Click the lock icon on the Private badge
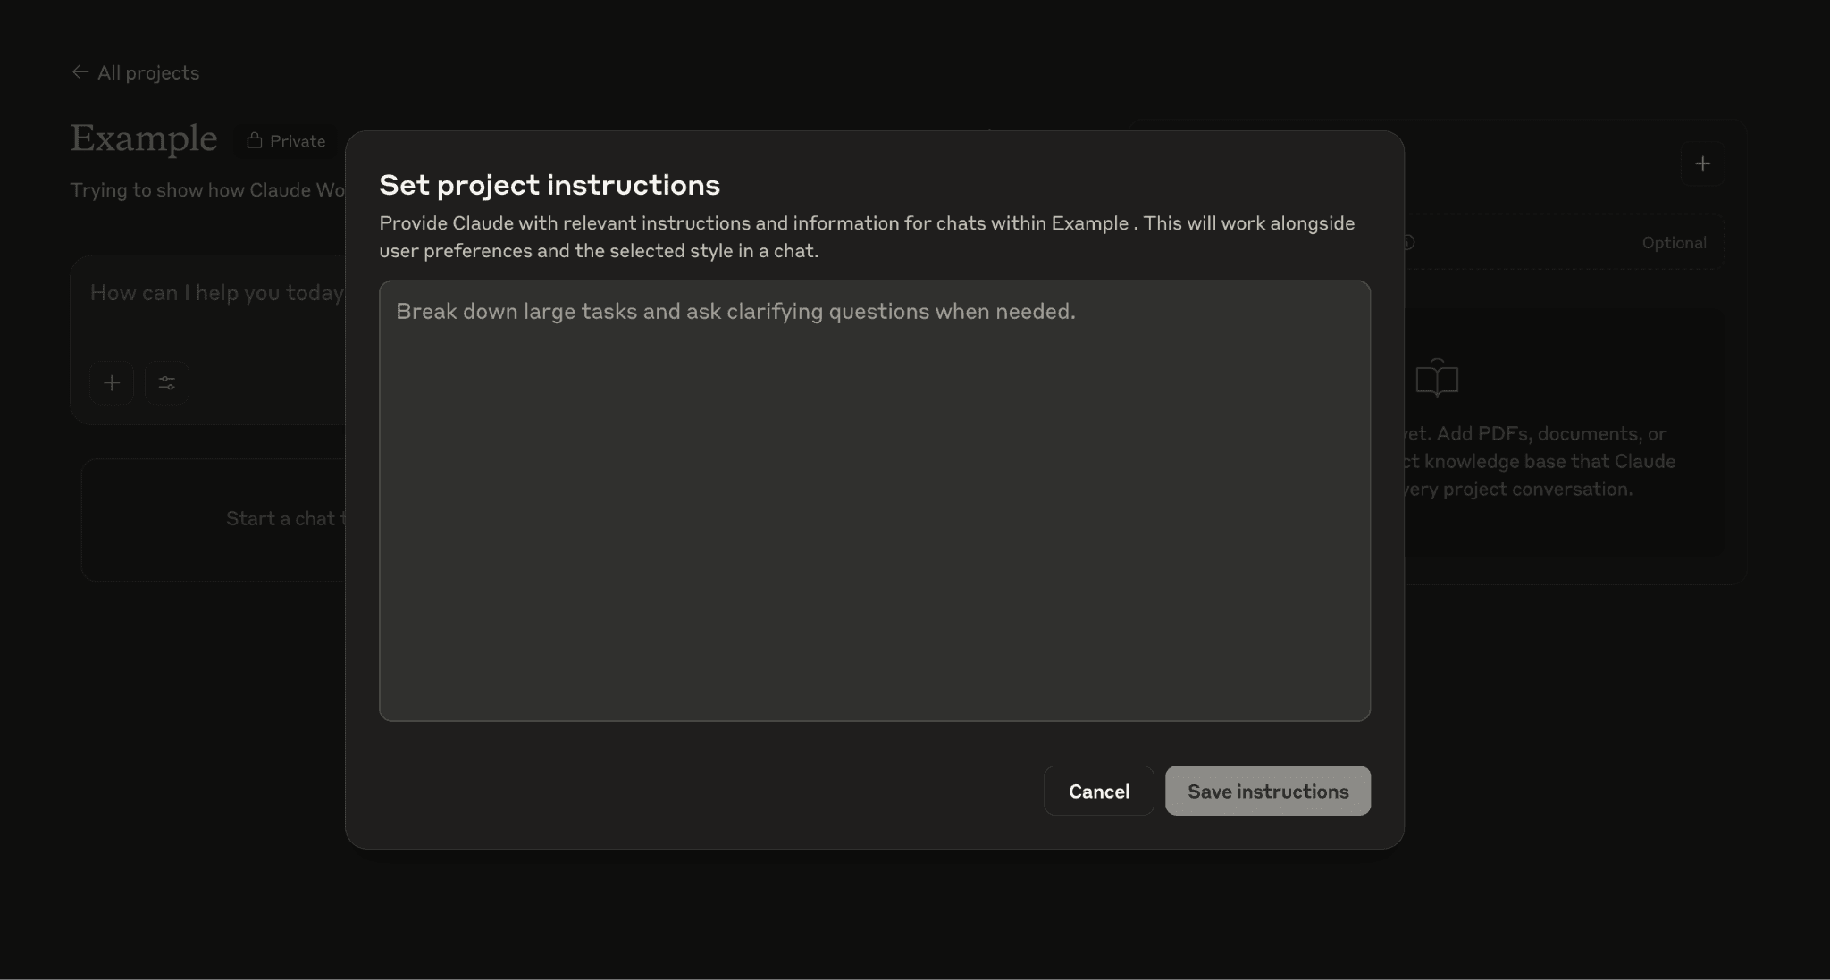 (x=256, y=140)
